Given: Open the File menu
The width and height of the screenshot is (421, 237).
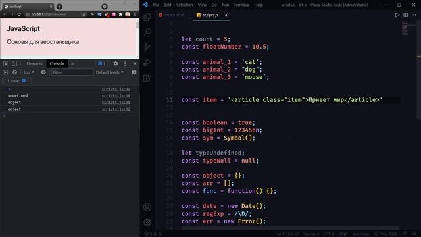Looking at the screenshot, I should pos(157,5).
